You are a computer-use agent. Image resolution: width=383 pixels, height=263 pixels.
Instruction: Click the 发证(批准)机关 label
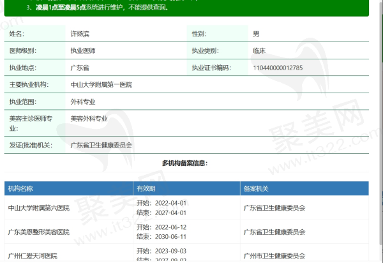click(31, 145)
